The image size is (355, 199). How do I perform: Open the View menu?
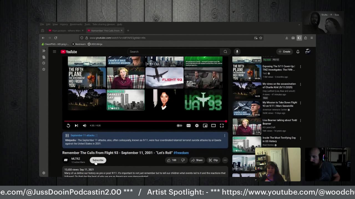[55, 24]
